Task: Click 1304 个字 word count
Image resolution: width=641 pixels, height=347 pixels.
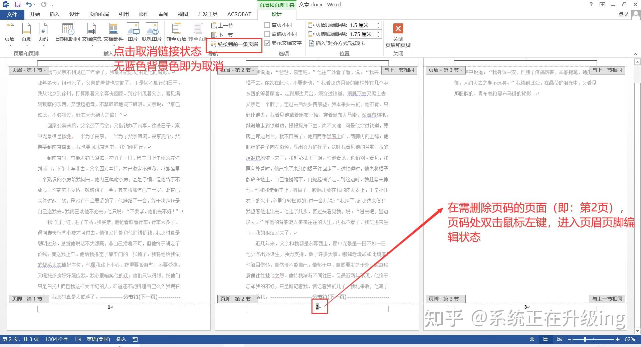Action: coord(57,339)
